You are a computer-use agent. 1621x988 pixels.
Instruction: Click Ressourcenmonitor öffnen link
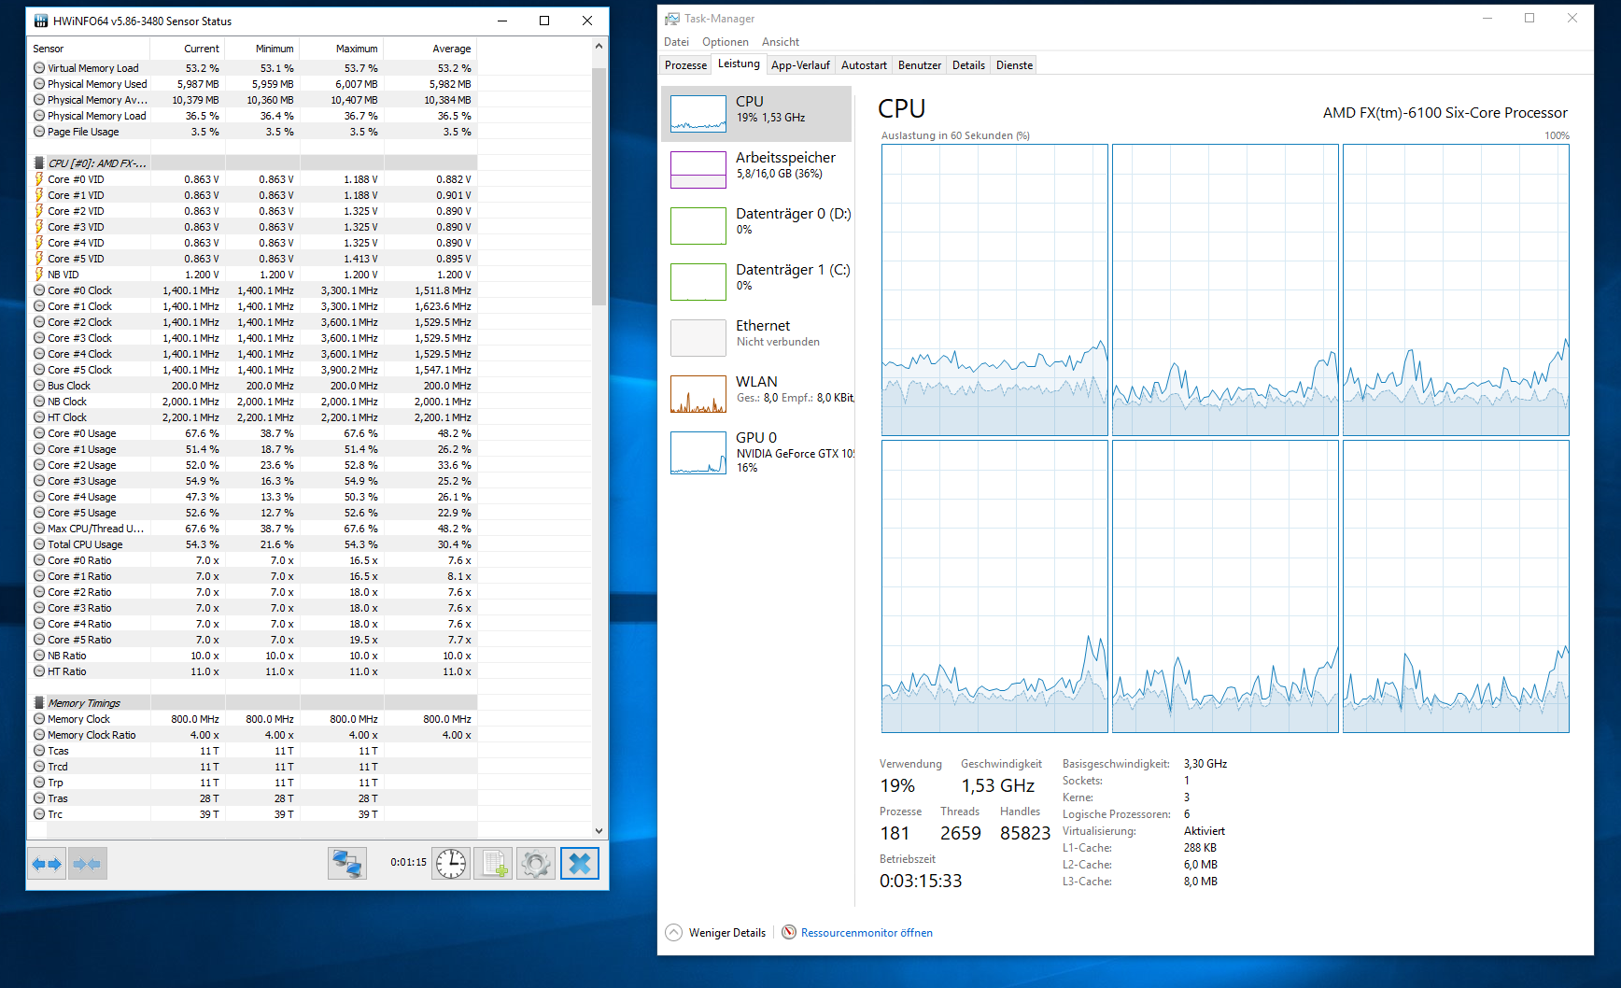867,933
